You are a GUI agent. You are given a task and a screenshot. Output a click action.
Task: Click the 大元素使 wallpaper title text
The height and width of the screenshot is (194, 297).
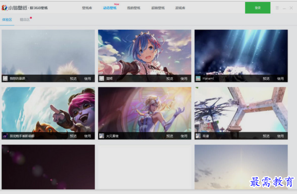(x=112, y=136)
